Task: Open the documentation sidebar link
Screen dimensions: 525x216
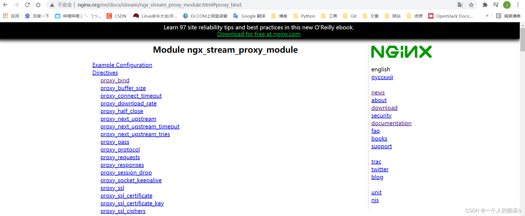Action: (x=391, y=123)
